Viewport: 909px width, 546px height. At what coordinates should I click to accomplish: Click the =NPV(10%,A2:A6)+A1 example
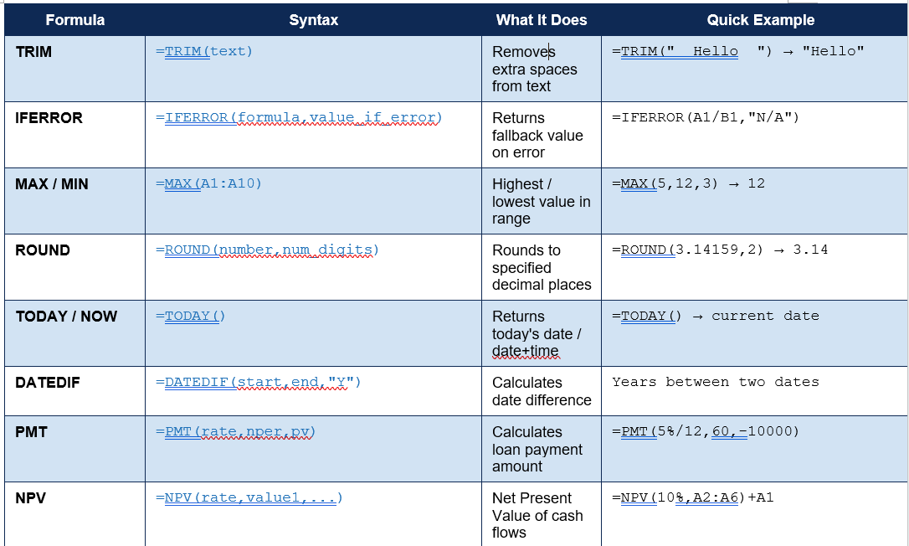(693, 497)
